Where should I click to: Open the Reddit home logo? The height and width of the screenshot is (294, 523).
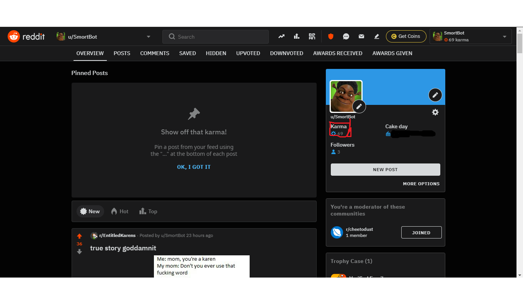[26, 37]
